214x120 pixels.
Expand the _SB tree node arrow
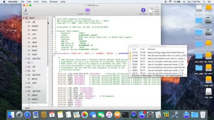(26, 22)
